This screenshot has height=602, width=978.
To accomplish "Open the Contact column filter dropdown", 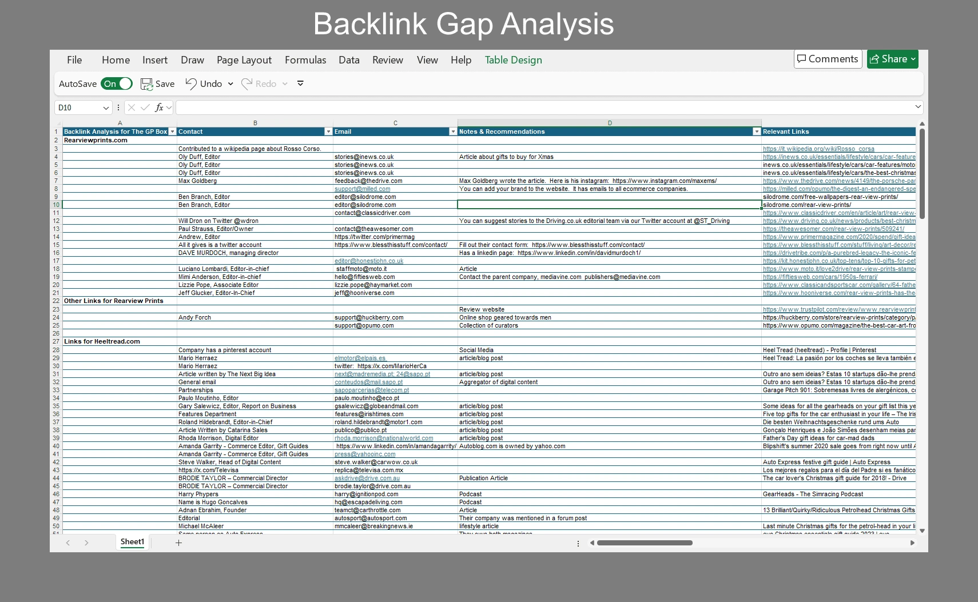I will pyautogui.click(x=328, y=131).
